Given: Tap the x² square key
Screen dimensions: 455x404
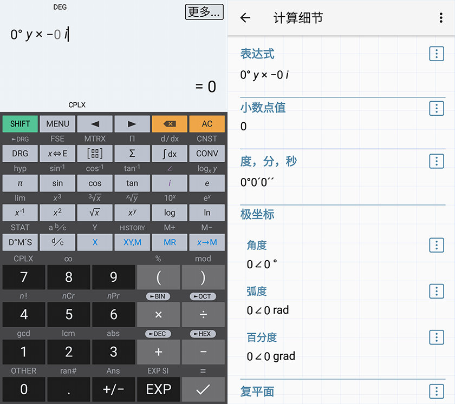Looking at the screenshot, I should [57, 213].
